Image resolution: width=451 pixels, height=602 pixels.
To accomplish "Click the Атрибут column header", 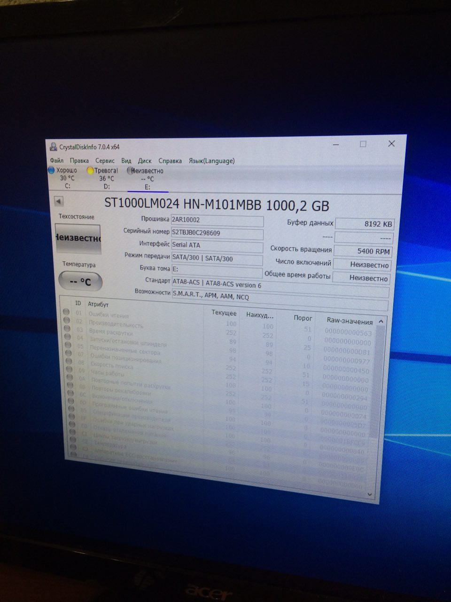I will pyautogui.click(x=98, y=304).
